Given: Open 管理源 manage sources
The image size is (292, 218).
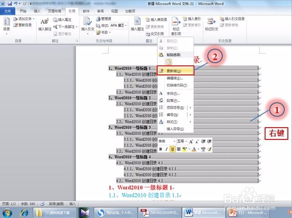Looking at the screenshot, I should (x=103, y=19).
